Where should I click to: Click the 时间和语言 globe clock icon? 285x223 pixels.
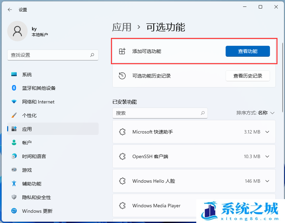(14, 156)
